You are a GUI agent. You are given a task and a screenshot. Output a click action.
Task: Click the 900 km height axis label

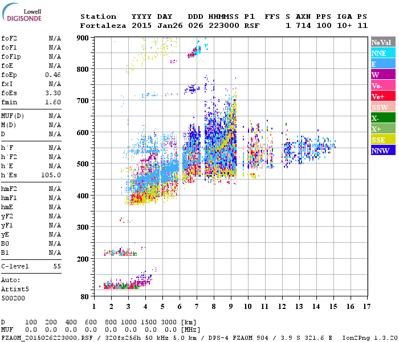coord(83,38)
